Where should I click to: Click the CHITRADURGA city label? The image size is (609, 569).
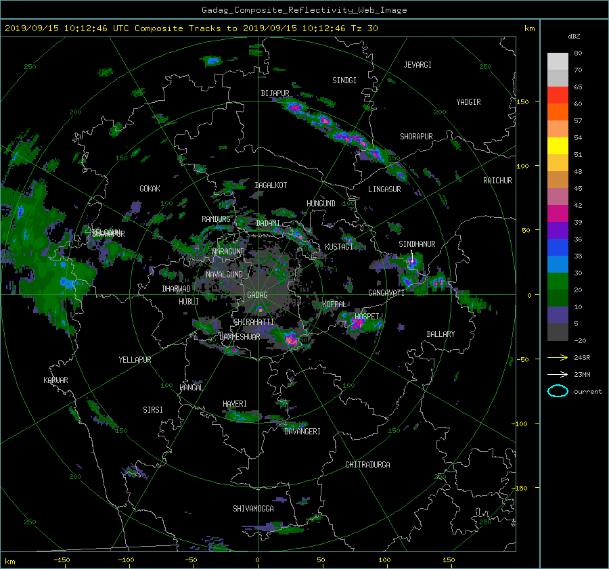368,465
